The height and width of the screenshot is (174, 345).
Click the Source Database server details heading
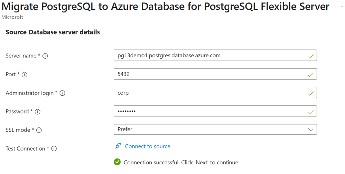point(53,32)
